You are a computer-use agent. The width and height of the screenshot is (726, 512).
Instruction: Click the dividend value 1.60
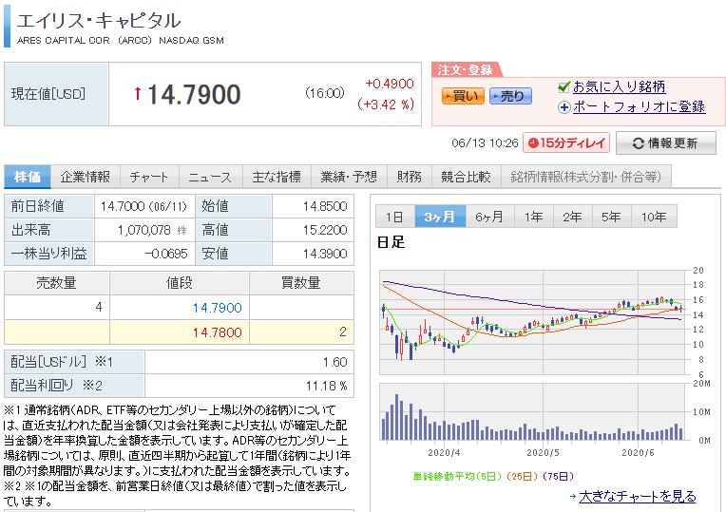[335, 362]
